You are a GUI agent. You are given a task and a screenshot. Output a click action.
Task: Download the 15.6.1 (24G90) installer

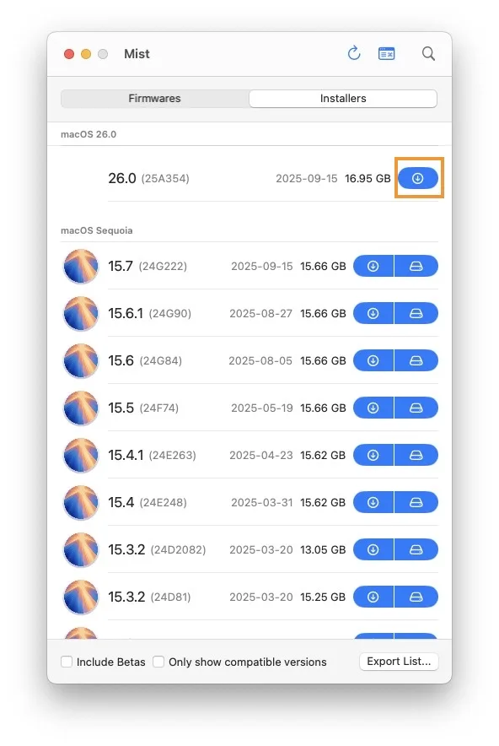coord(373,314)
